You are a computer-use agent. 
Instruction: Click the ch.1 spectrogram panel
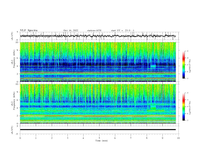point(98,62)
